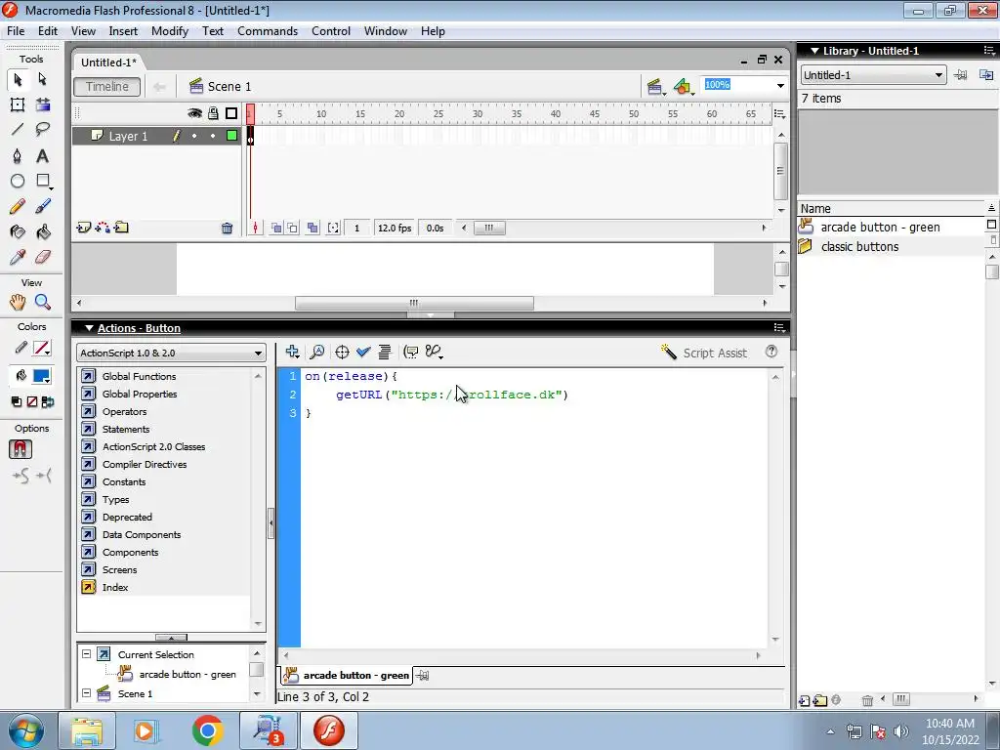1000x750 pixels.
Task: Open the Edit Symbols dropdown icon
Action: 684,87
